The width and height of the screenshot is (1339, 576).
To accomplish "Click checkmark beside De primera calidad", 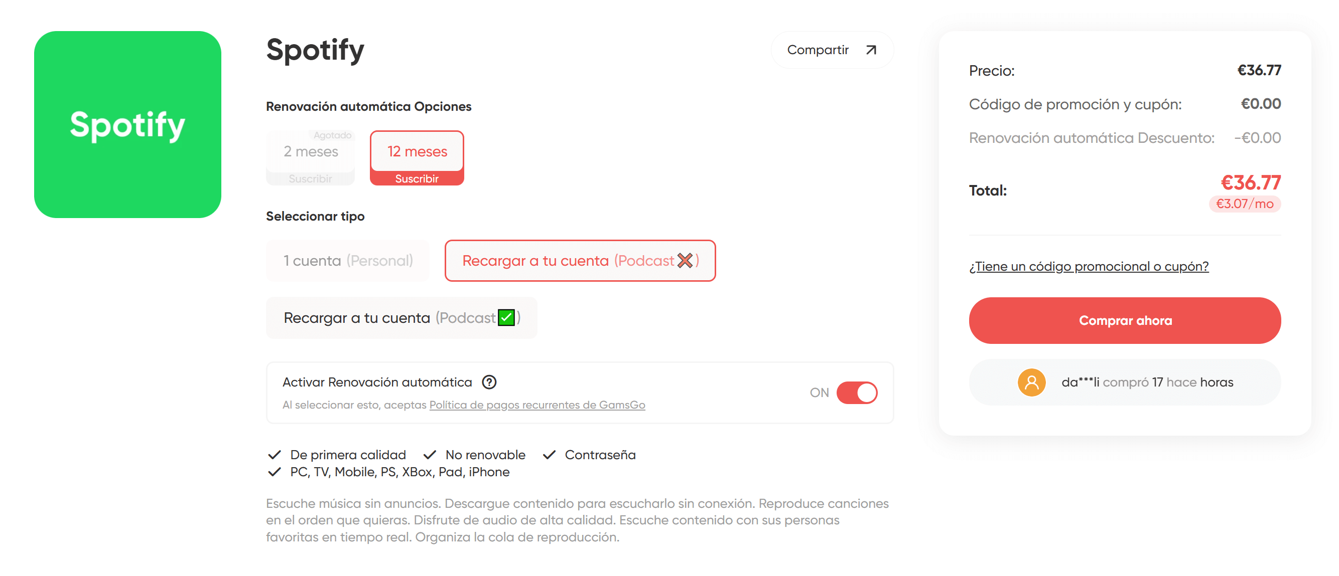I will [x=275, y=455].
